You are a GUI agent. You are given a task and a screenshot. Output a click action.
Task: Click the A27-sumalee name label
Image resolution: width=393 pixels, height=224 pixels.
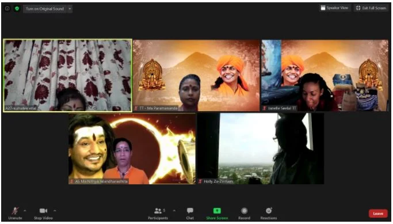21,108
